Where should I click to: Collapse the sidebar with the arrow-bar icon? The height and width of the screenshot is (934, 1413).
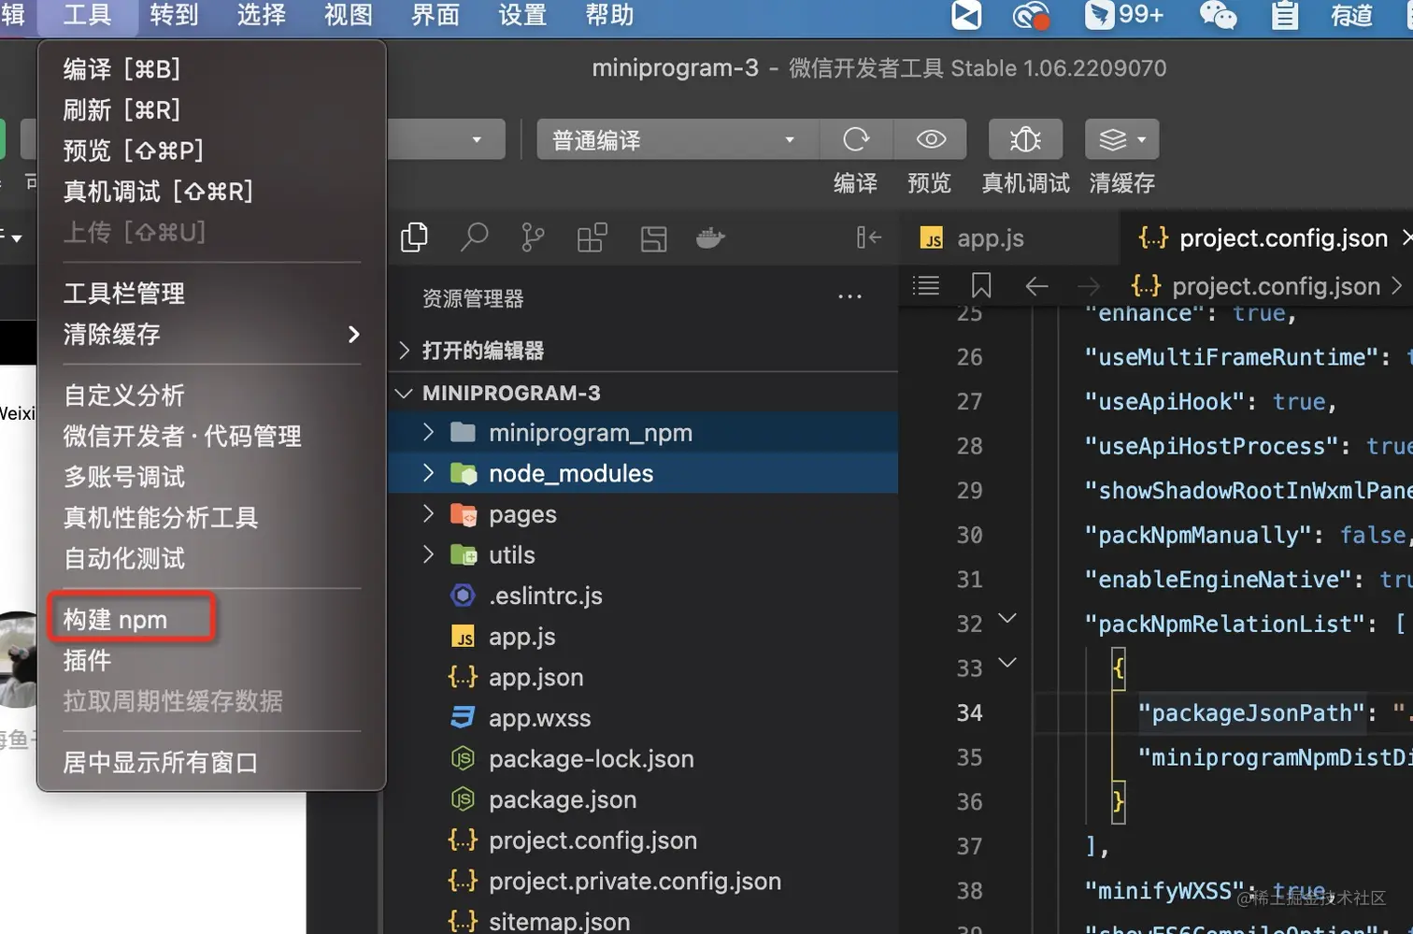click(868, 237)
